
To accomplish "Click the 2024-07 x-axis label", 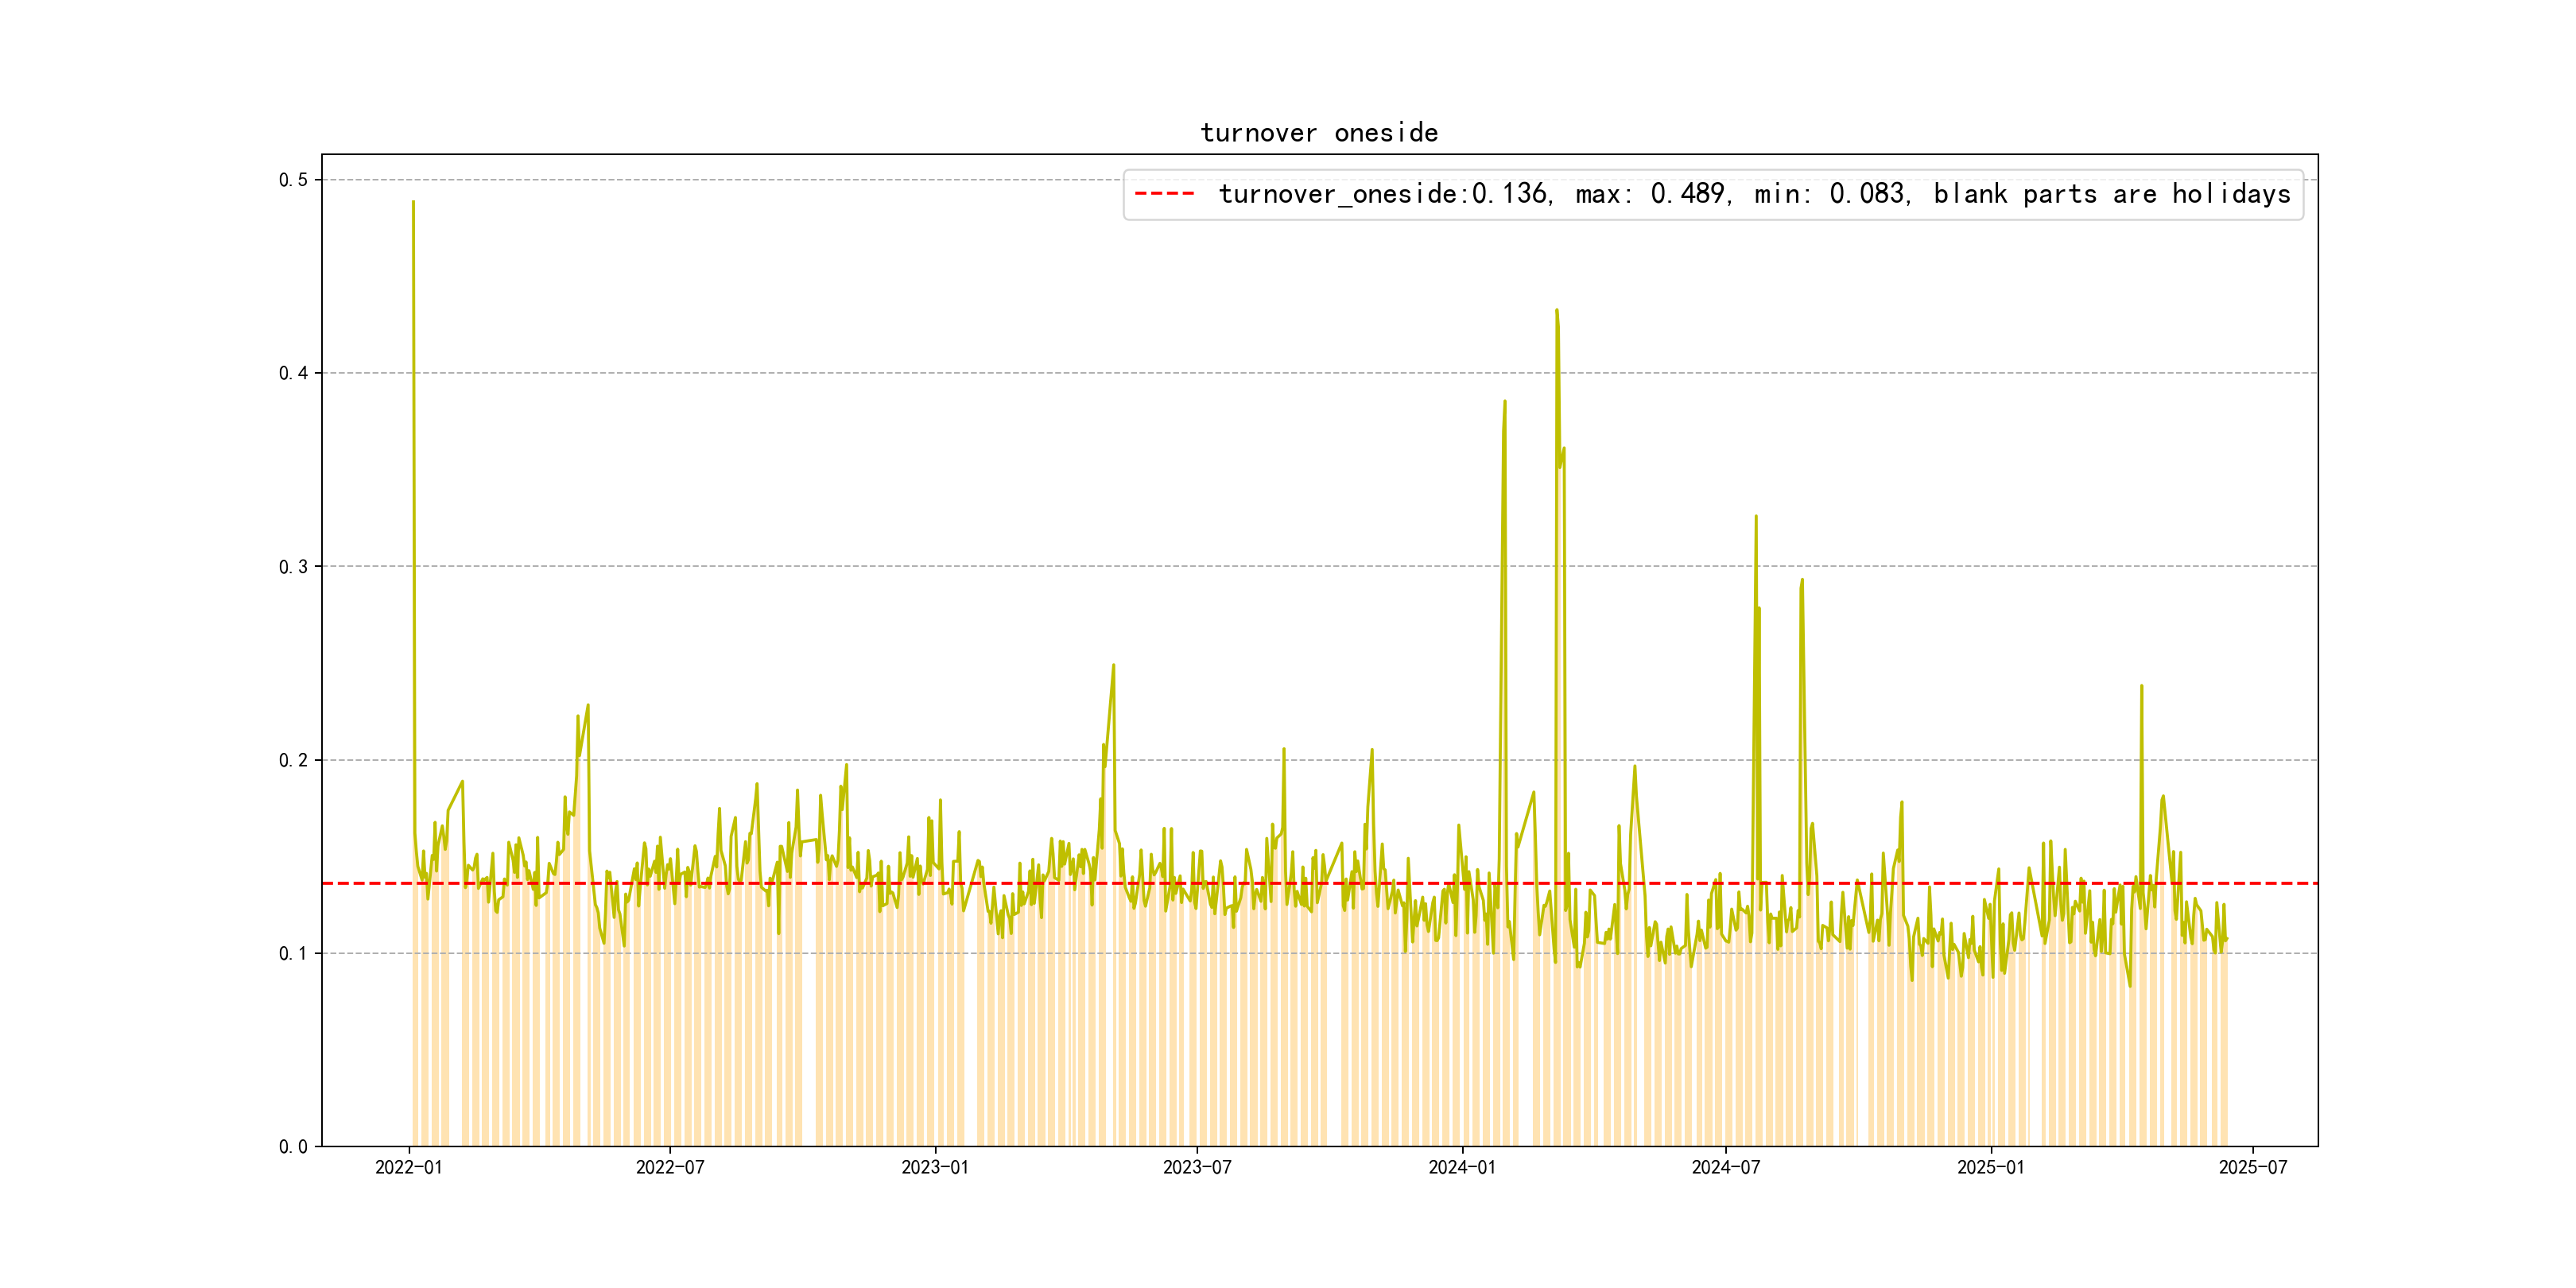I will click(x=1725, y=1167).
